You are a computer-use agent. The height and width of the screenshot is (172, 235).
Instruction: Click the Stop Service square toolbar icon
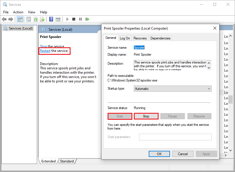[74, 19]
